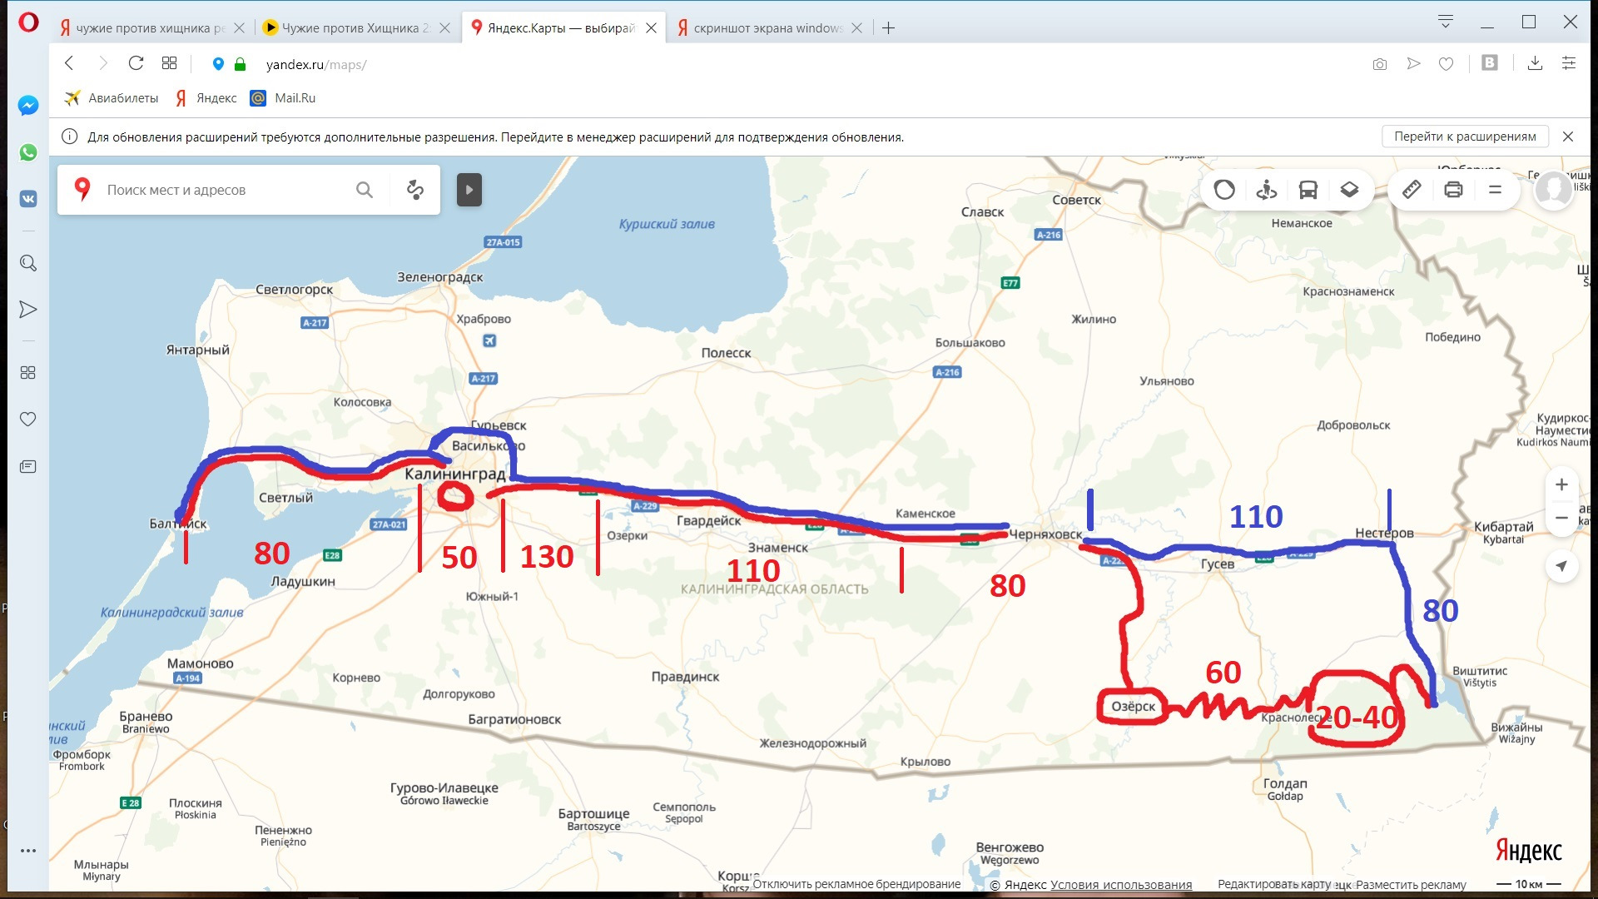The image size is (1598, 899).
Task: Expand the collapsed side panel arrow
Action: click(x=469, y=190)
